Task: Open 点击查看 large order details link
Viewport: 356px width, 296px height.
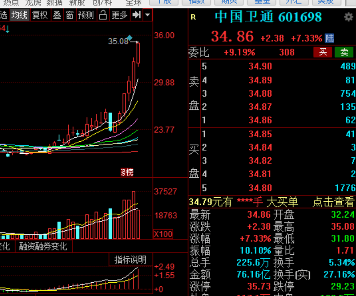Action: (333, 202)
